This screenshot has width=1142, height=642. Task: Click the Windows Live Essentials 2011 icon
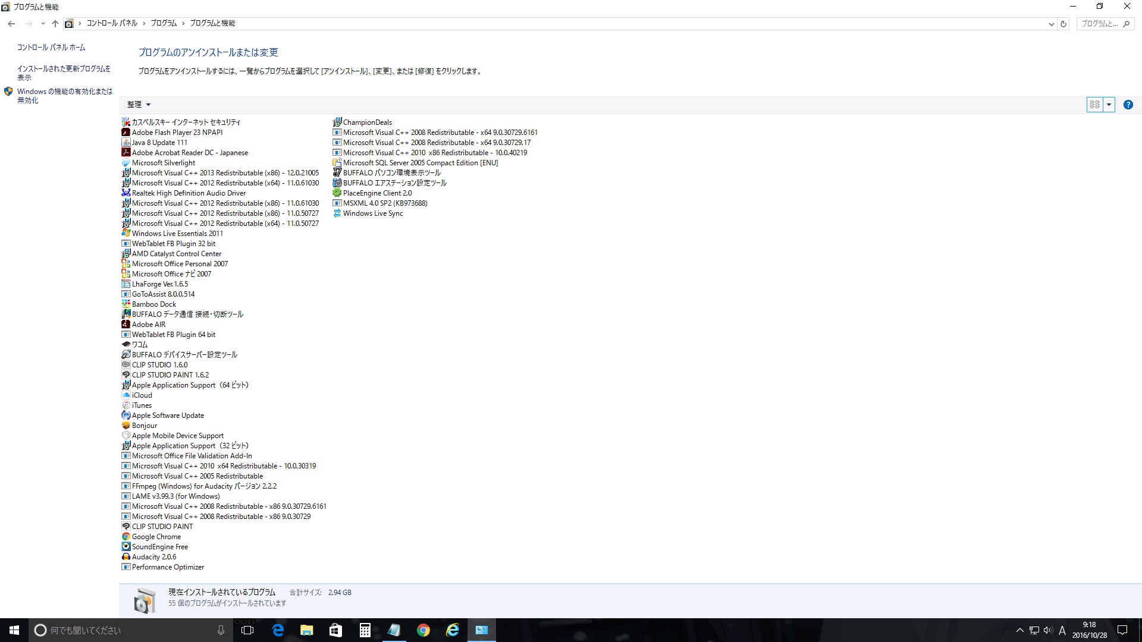tap(126, 234)
